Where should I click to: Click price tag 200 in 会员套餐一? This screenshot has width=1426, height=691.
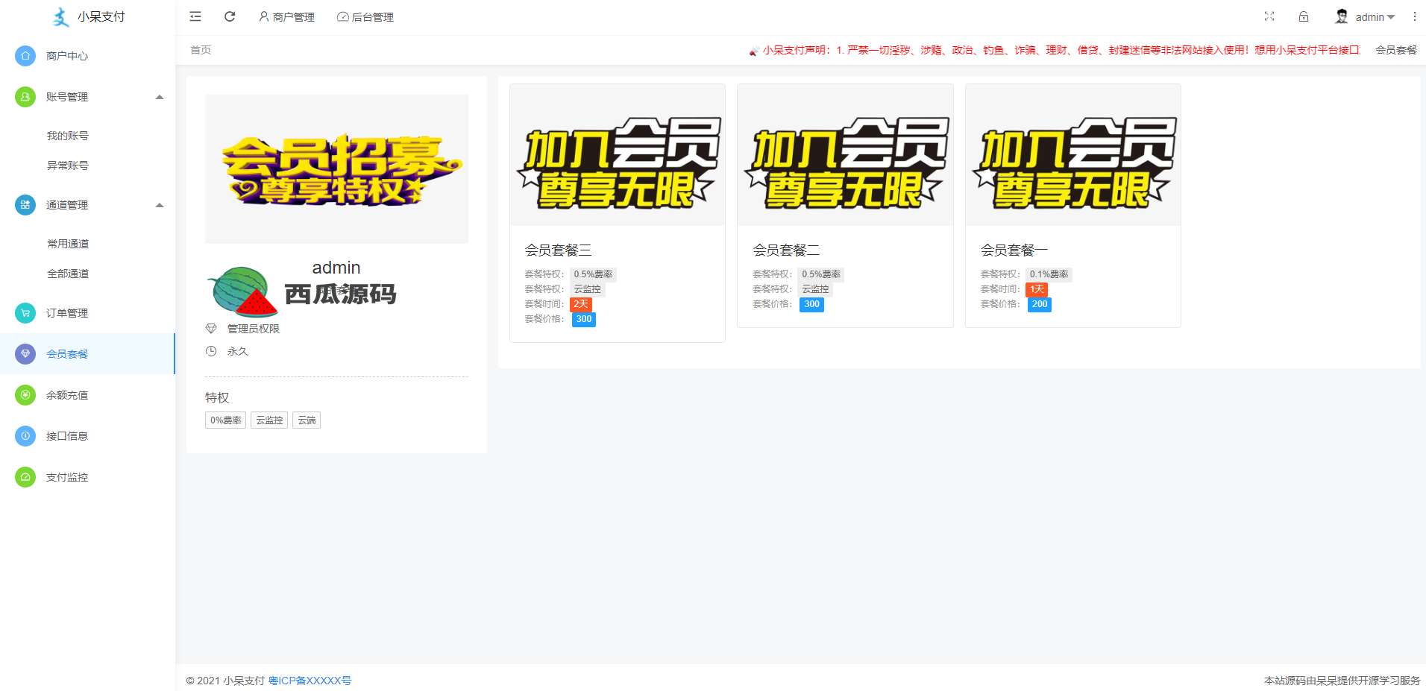(x=1040, y=304)
